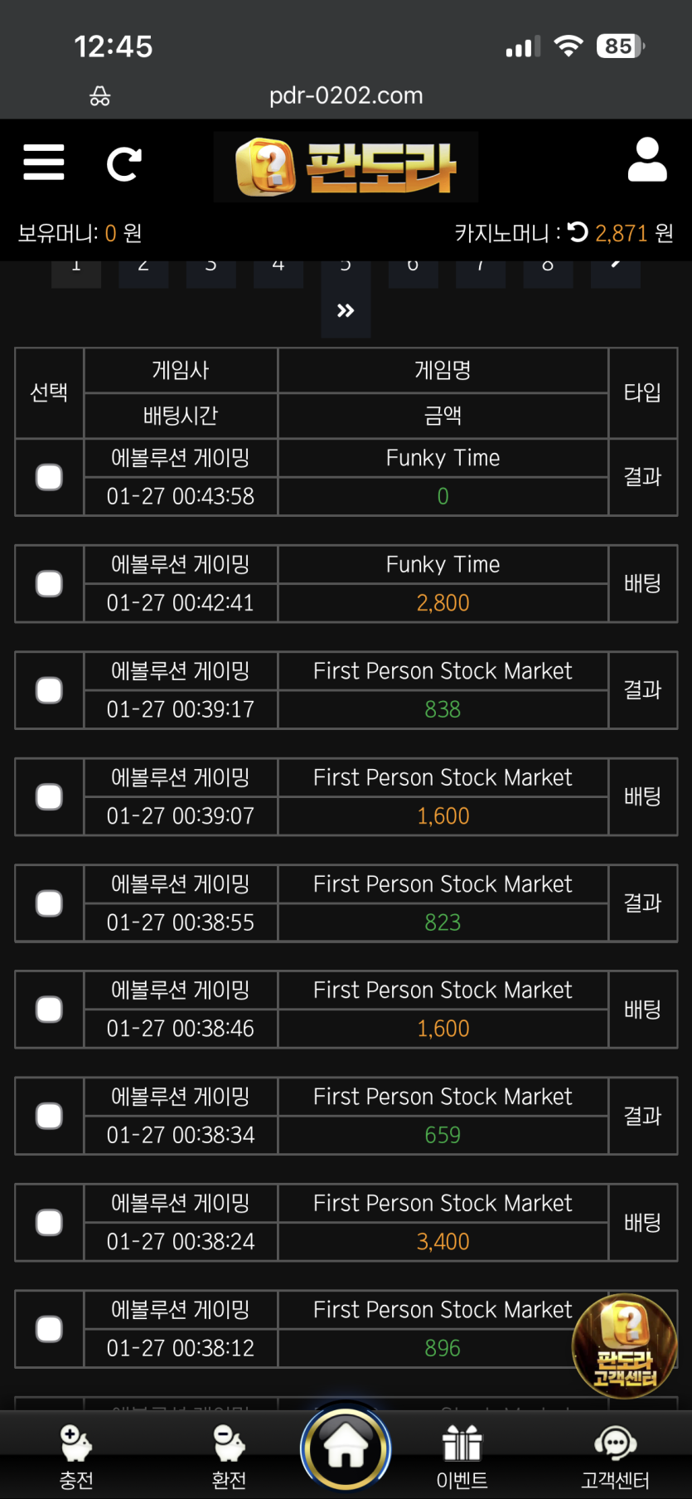Tap the 판도라 logo banner

point(346,167)
